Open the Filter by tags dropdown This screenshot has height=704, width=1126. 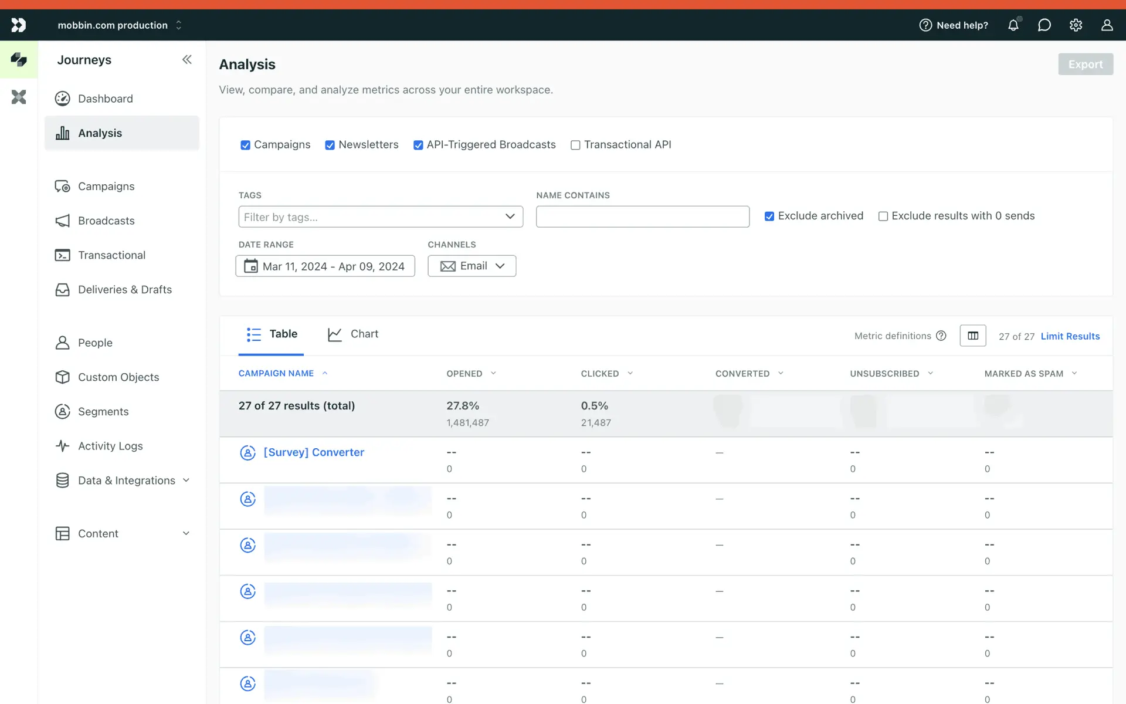coord(381,216)
